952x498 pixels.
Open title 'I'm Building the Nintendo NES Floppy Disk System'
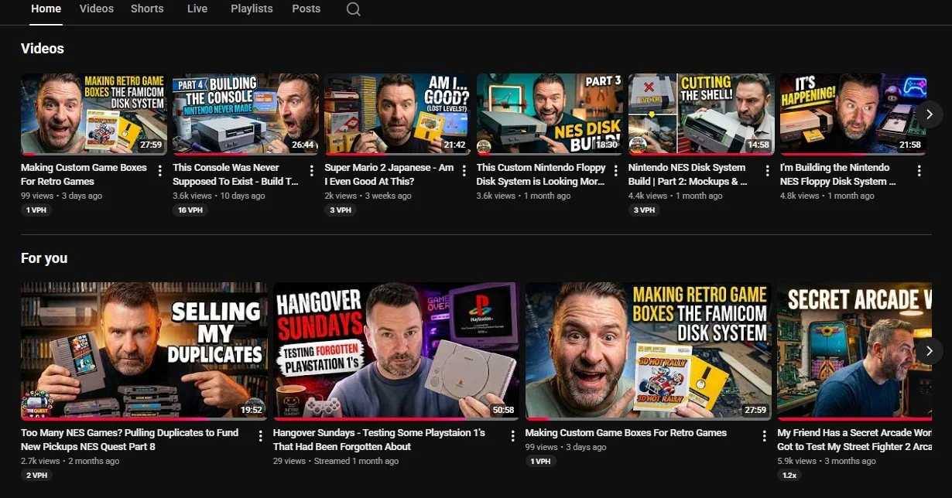(838, 174)
